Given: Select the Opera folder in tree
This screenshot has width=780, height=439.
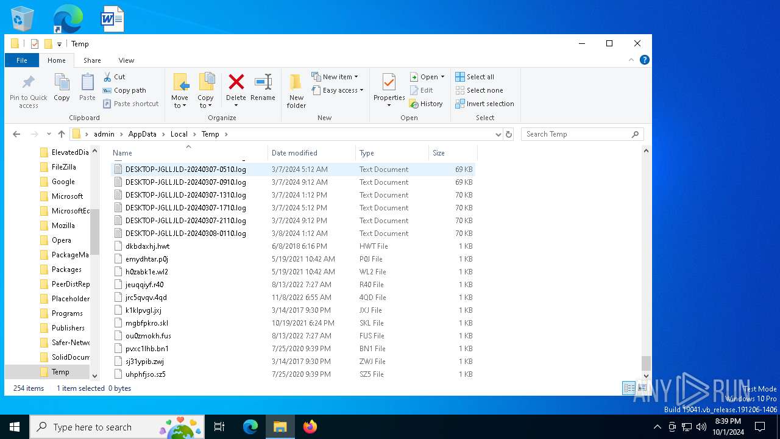Looking at the screenshot, I should click(x=62, y=240).
